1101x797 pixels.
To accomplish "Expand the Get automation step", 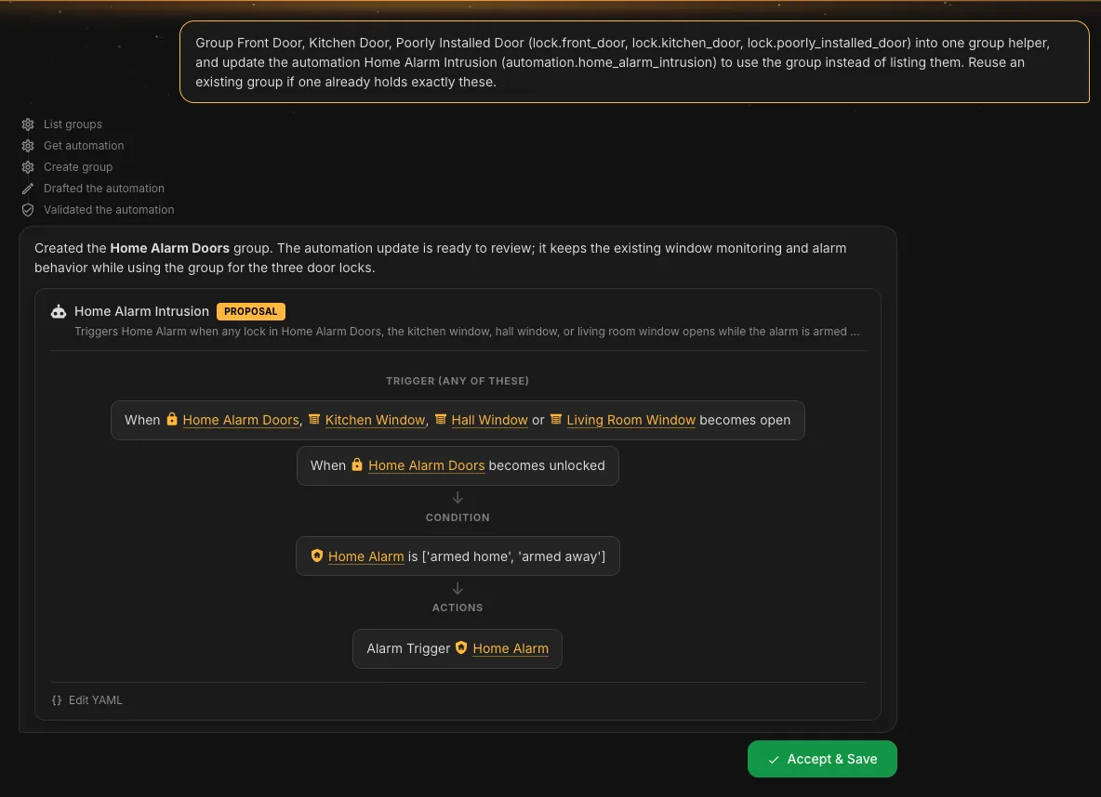I will pyautogui.click(x=73, y=146).
